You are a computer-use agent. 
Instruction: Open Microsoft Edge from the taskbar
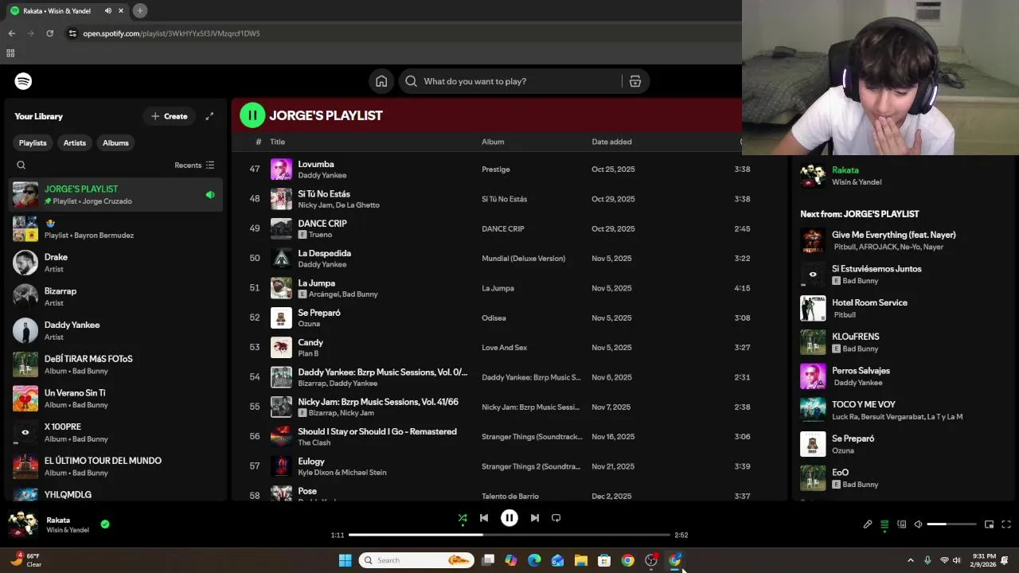pyautogui.click(x=534, y=560)
